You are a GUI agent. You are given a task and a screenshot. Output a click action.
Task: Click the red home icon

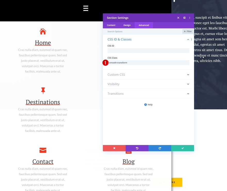43,31
